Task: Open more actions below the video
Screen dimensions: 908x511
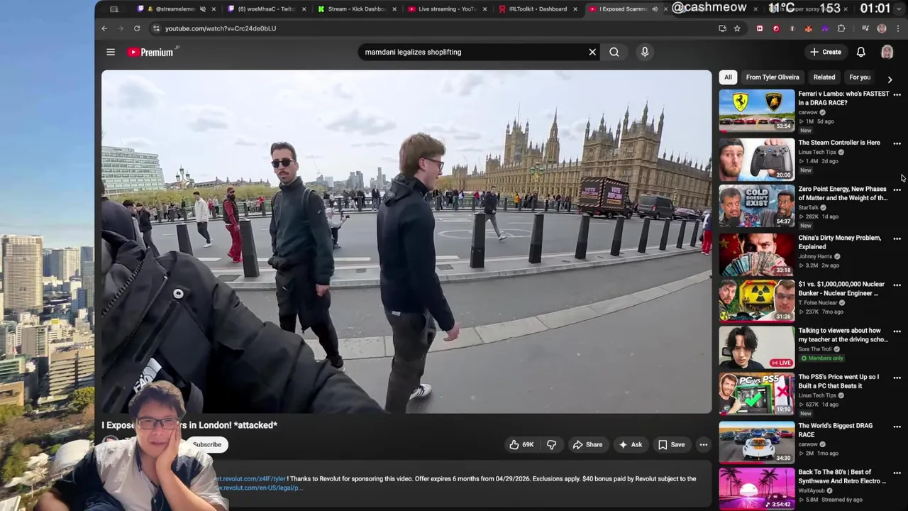Action: pyautogui.click(x=704, y=445)
